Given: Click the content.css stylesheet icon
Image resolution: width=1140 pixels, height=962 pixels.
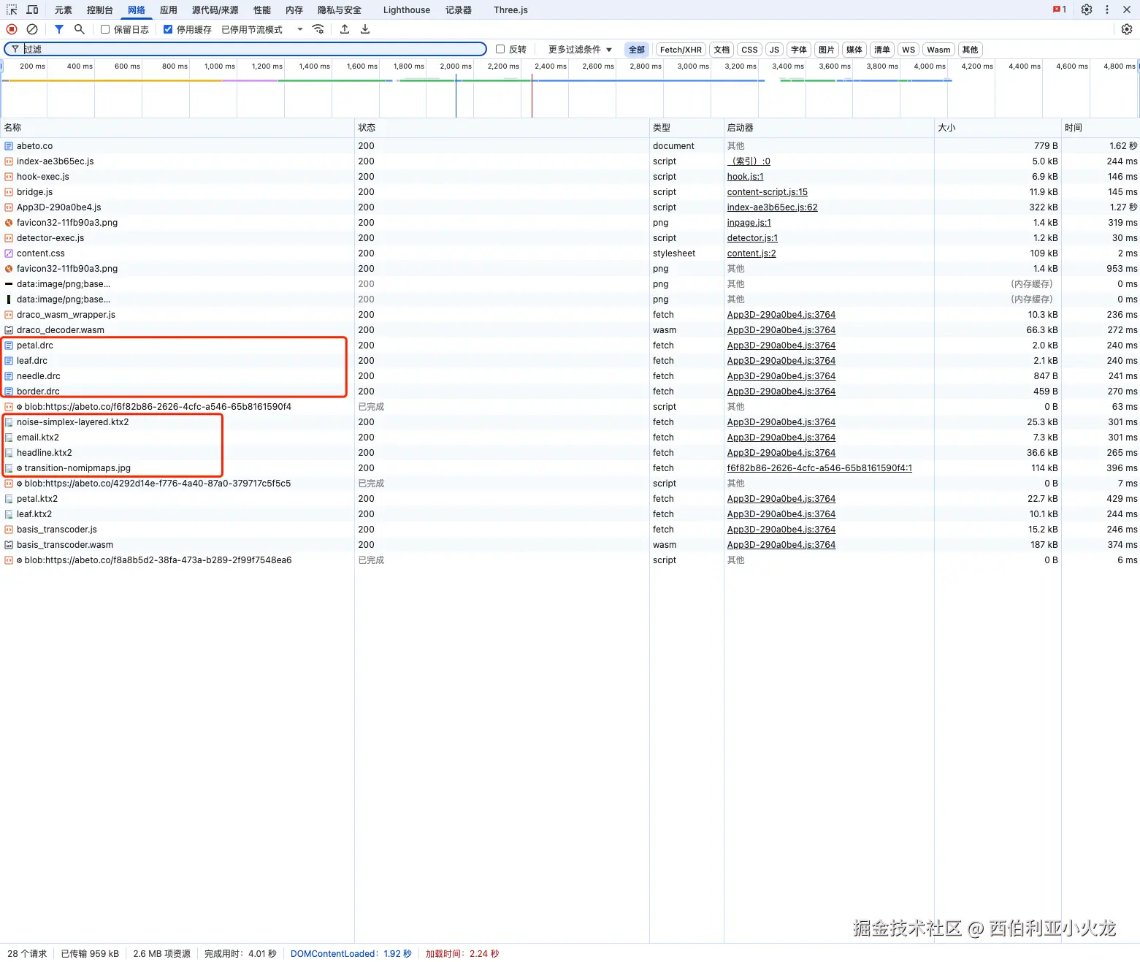Looking at the screenshot, I should [x=9, y=253].
